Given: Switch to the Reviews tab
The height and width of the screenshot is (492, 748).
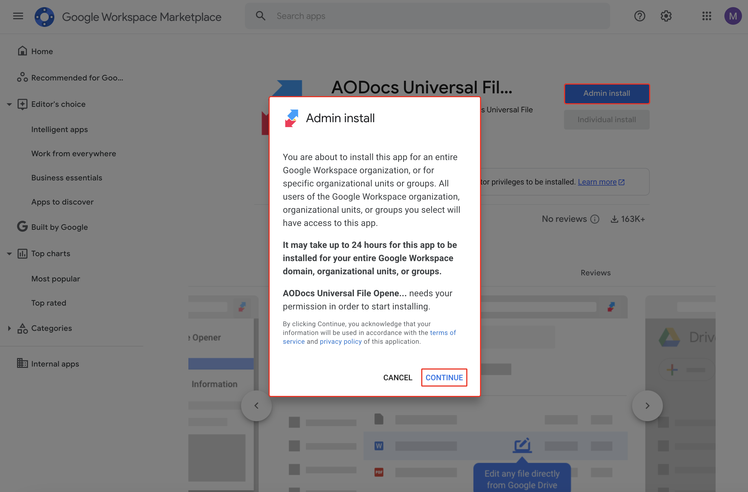Looking at the screenshot, I should pos(596,273).
